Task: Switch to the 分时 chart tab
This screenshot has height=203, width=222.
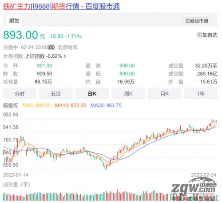Action: [x=20, y=94]
